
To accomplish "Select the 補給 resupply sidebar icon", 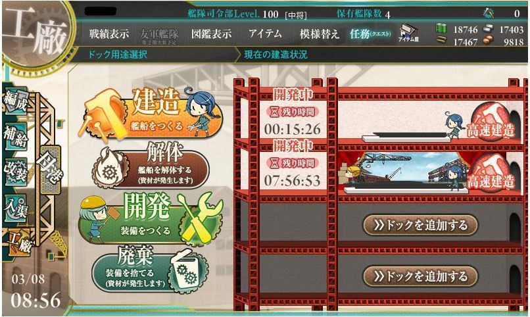I will tap(16, 136).
